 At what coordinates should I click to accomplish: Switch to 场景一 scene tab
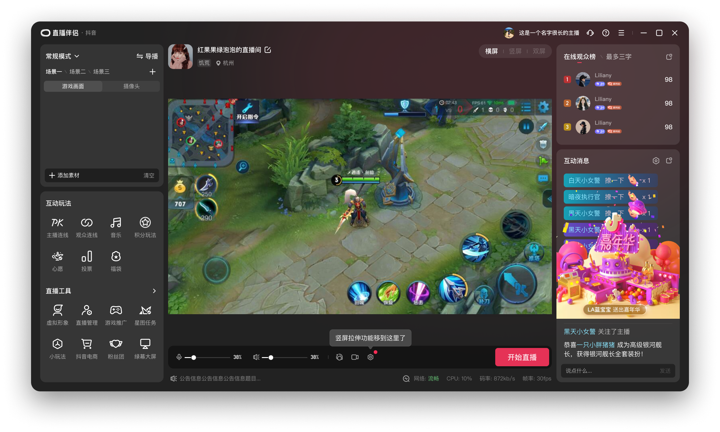pyautogui.click(x=54, y=72)
